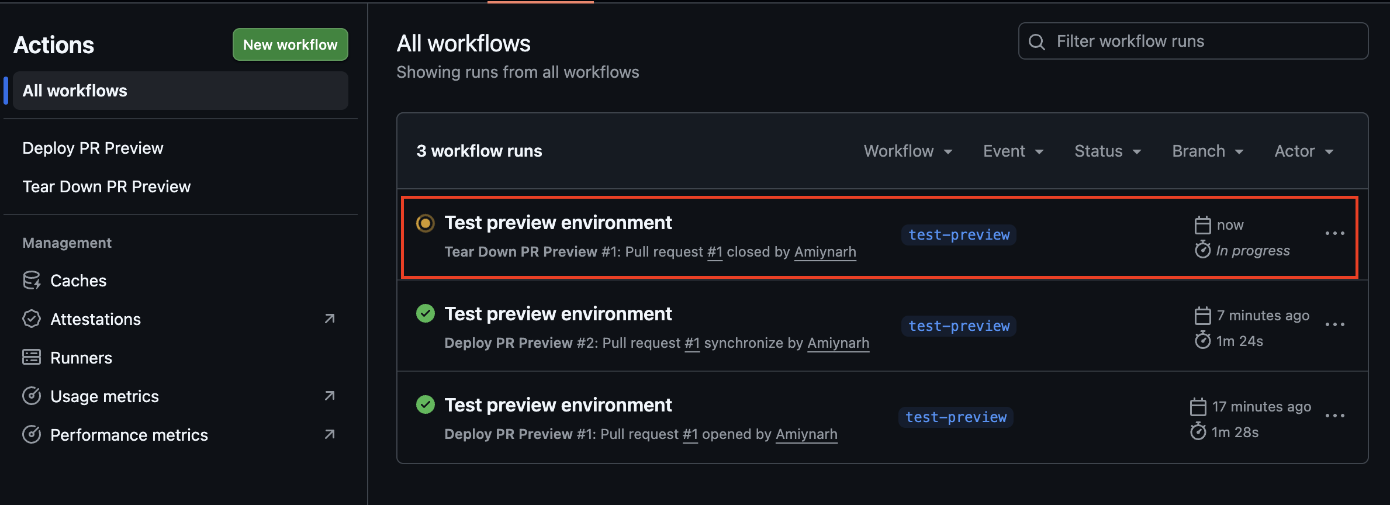Image resolution: width=1390 pixels, height=505 pixels.
Task: Open Usage metrics page
Action: click(x=105, y=396)
